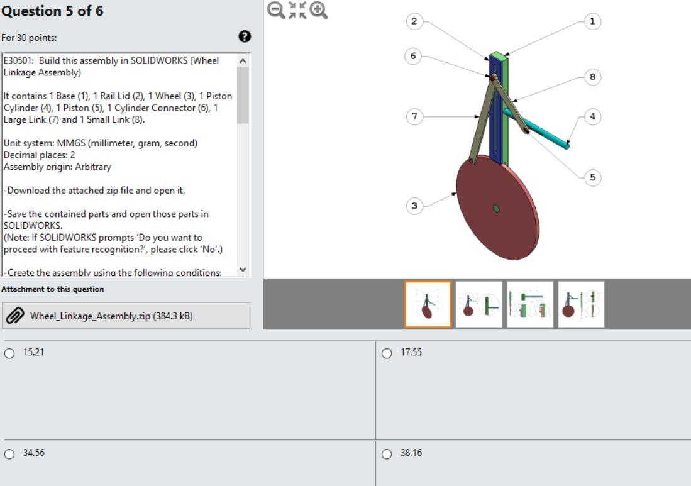Click balloon 7 for the Large Link

414,116
